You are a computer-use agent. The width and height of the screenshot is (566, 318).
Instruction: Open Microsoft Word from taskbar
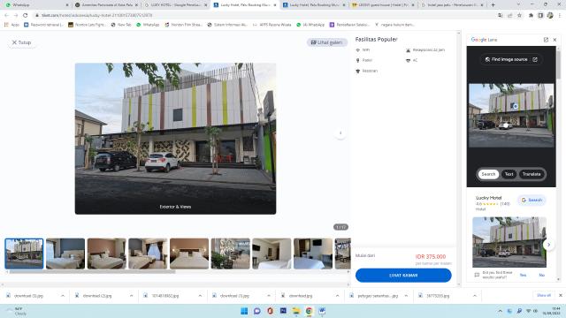point(322,311)
